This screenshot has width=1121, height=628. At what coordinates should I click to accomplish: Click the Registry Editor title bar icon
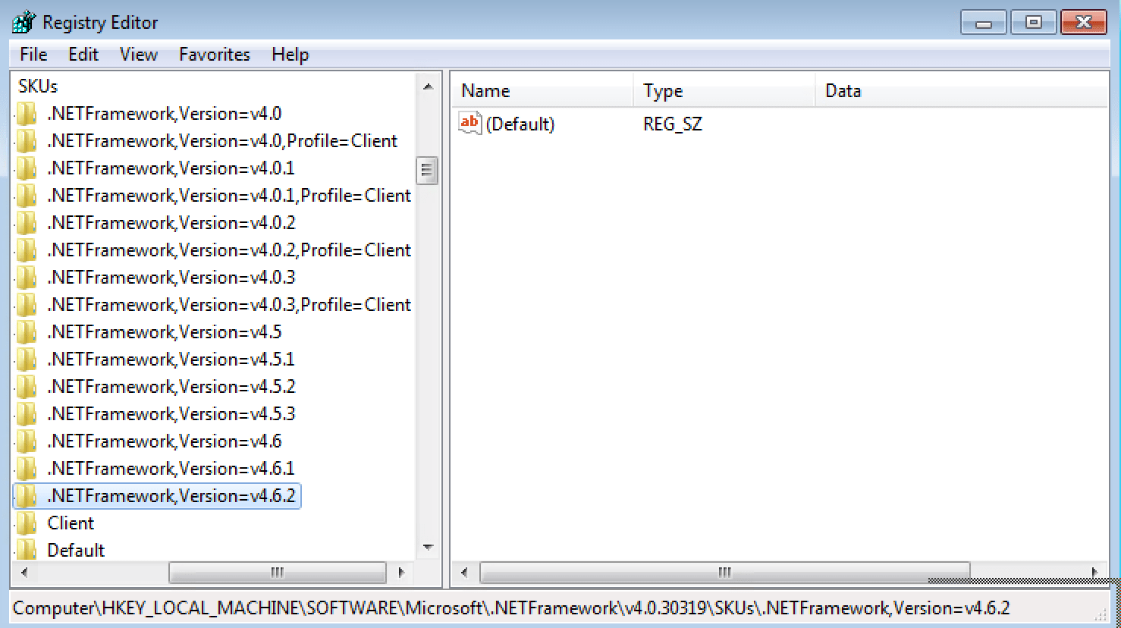pyautogui.click(x=24, y=22)
